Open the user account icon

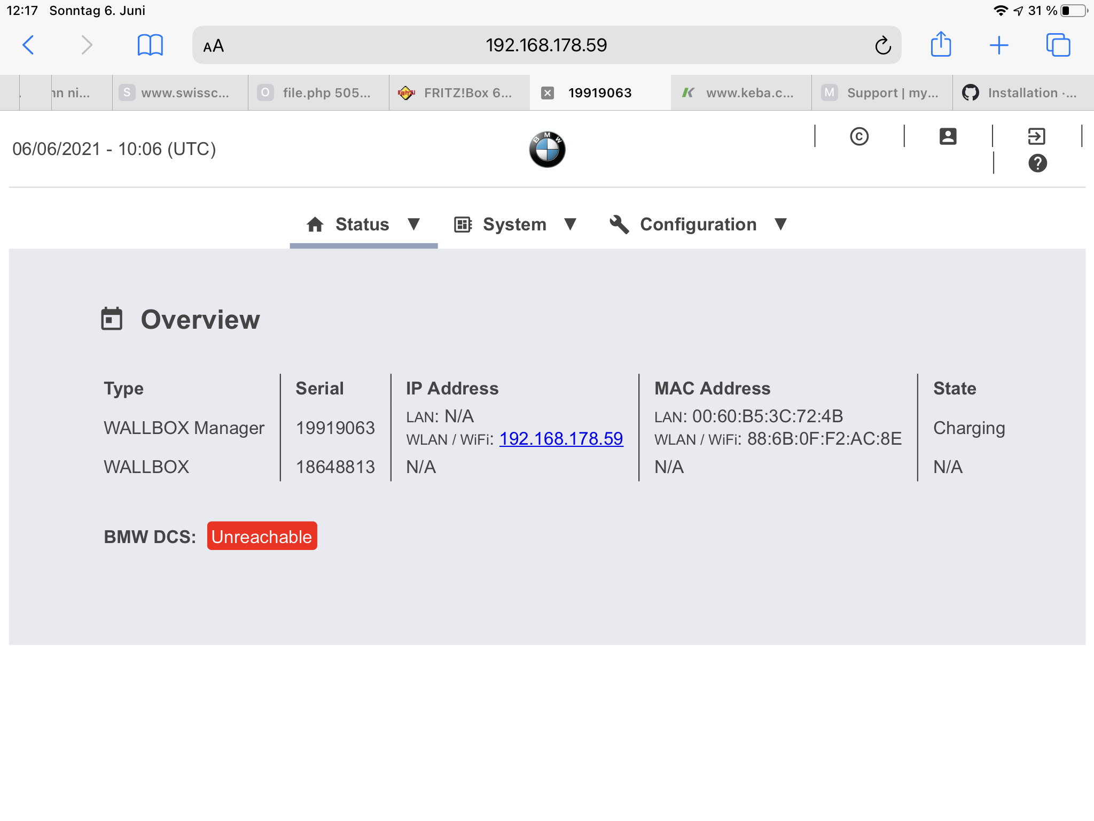coord(948,137)
